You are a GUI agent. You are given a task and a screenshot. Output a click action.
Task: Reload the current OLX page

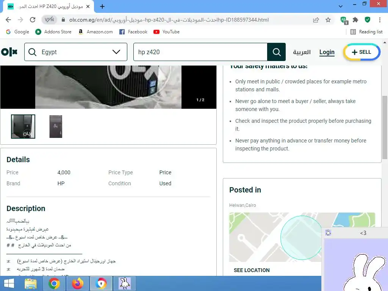33,20
